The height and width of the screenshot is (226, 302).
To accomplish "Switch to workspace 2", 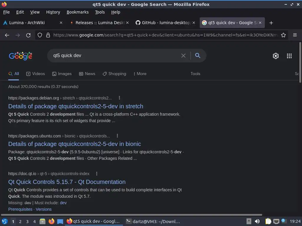I will (20, 222).
